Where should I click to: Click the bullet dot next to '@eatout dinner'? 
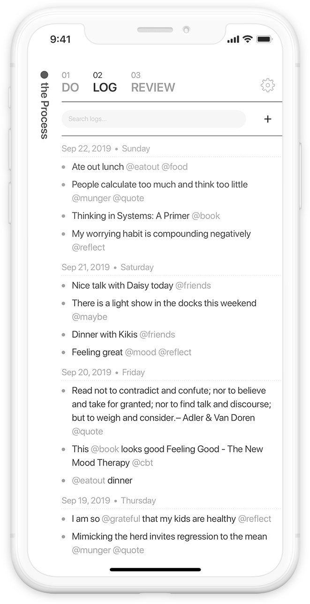tap(63, 481)
